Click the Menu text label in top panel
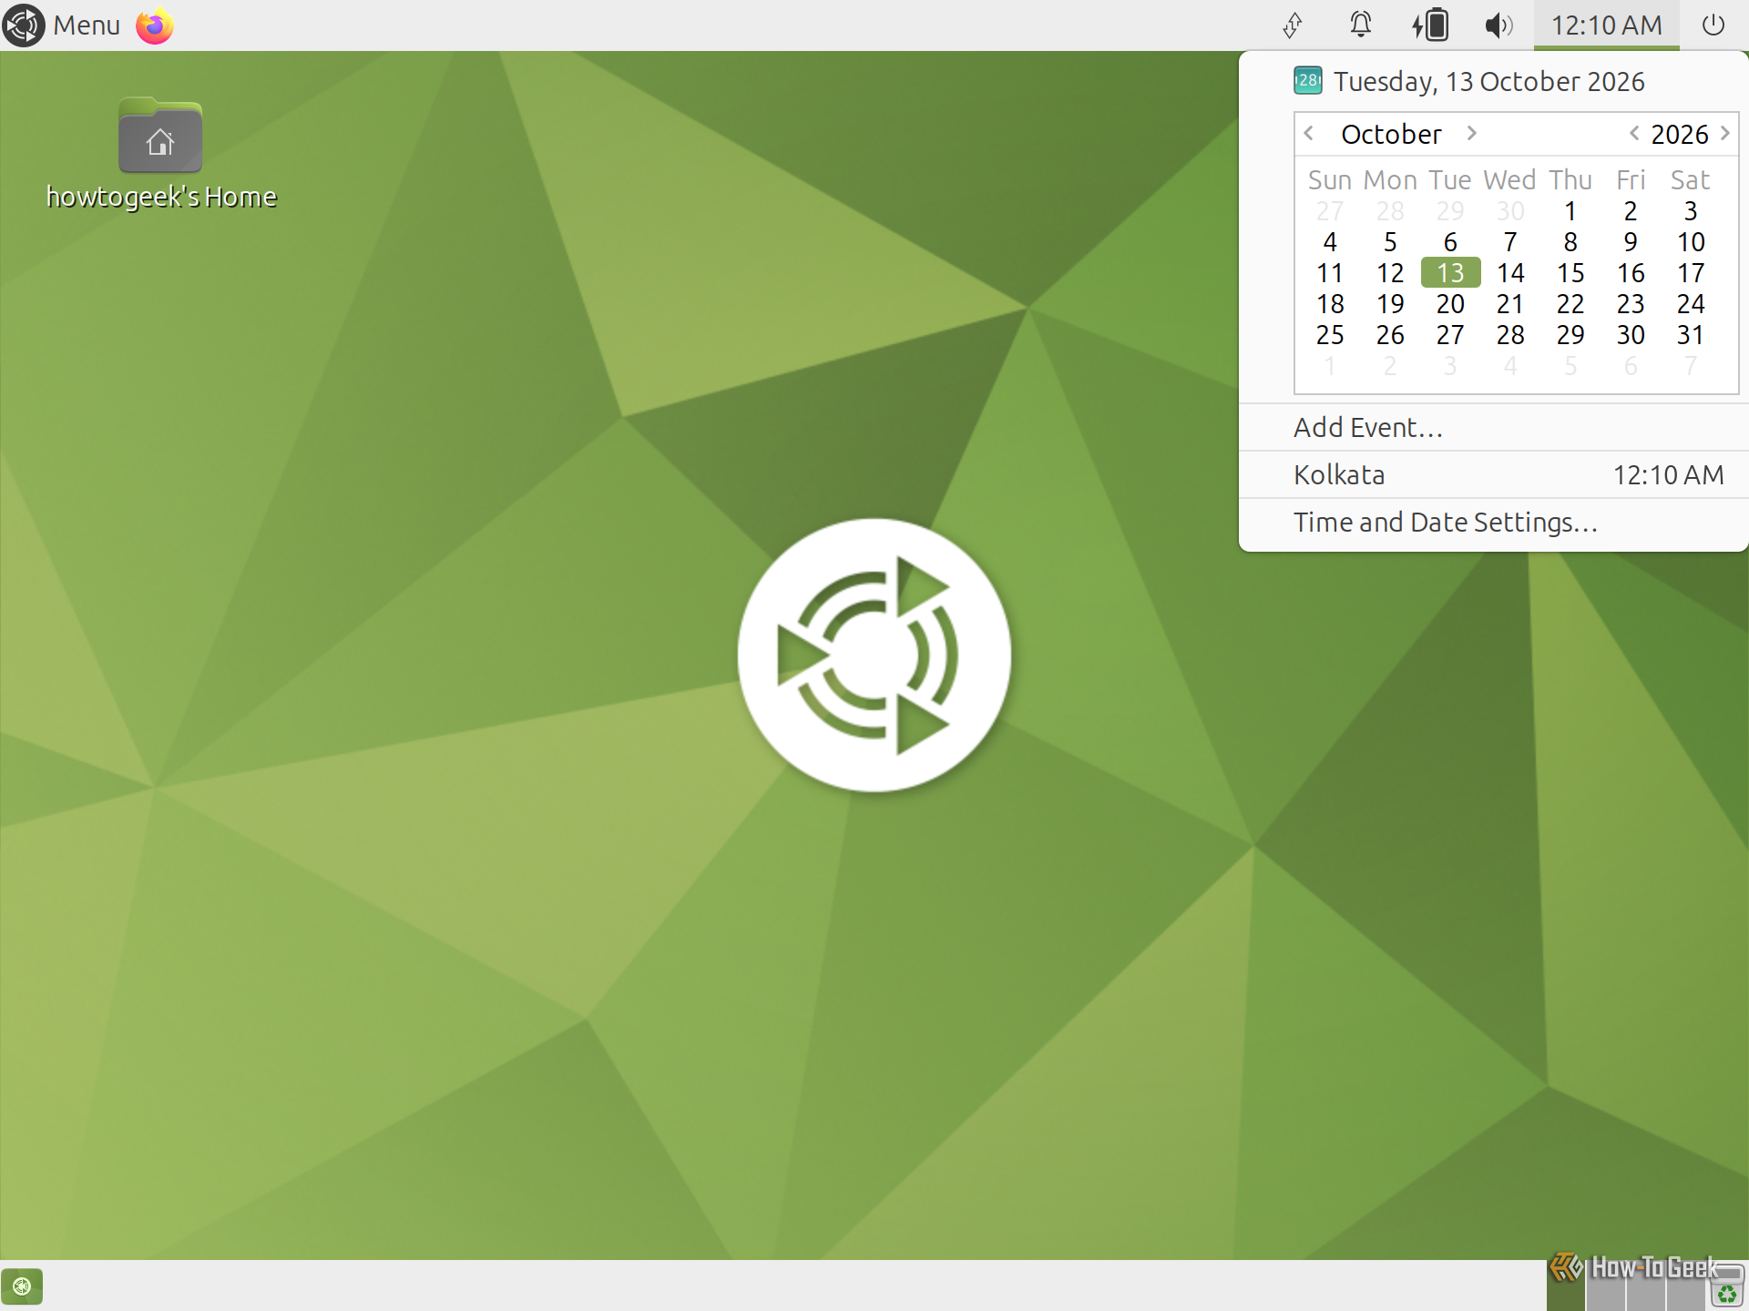The width and height of the screenshot is (1749, 1311). [x=87, y=25]
